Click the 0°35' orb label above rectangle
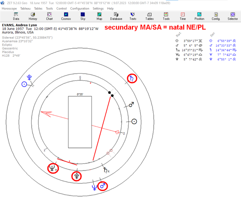Viewport: 241px width, 206px height. [80, 94]
